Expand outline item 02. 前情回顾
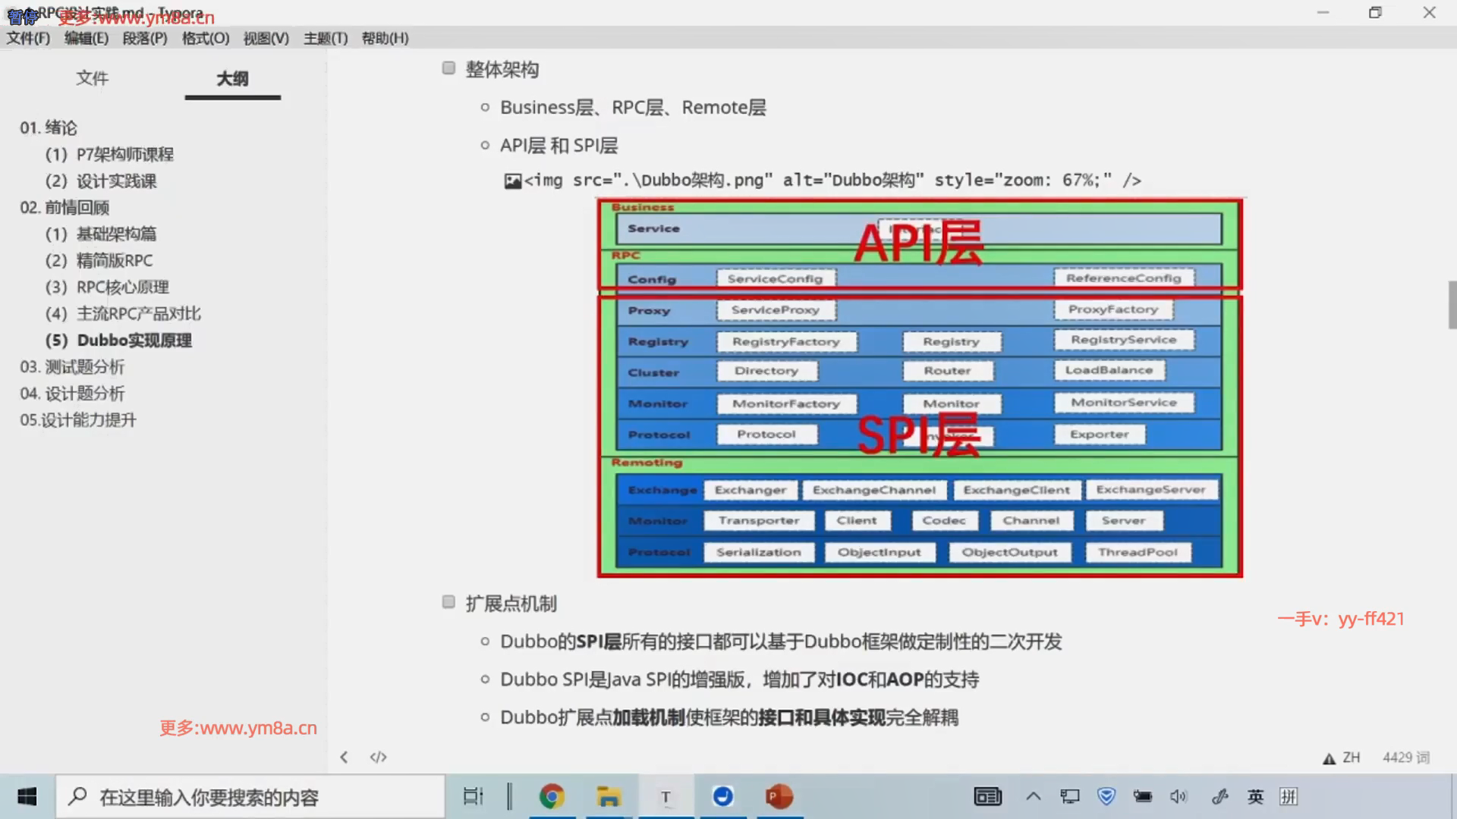Screen dimensions: 1457x819 coord(65,207)
